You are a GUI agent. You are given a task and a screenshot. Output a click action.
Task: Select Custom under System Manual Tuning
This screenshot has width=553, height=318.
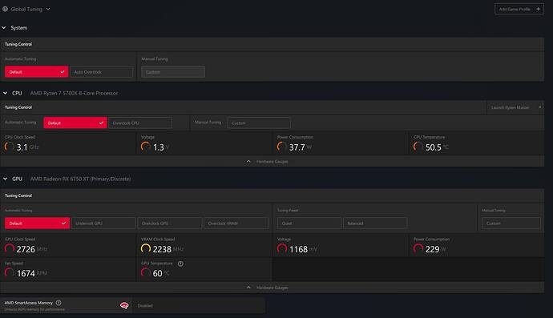[173, 71]
